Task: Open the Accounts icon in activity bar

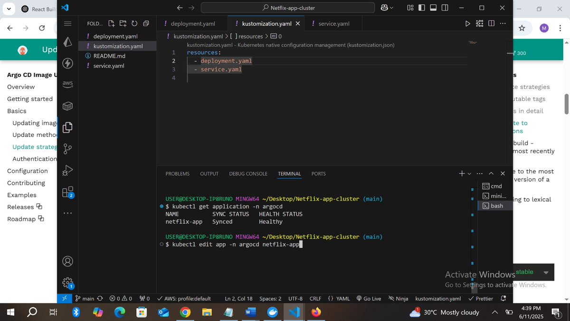Action: 67,261
